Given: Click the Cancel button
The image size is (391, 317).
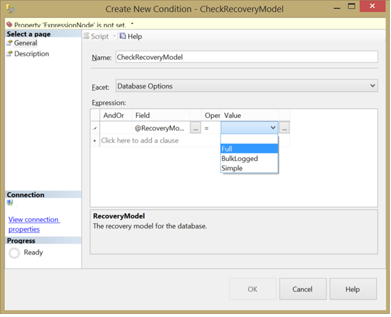Looking at the screenshot, I should 303,289.
